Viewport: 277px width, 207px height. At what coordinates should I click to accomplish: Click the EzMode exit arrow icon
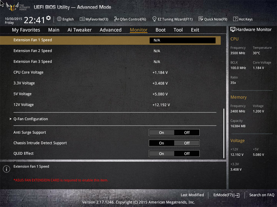pyautogui.click(x=237, y=195)
